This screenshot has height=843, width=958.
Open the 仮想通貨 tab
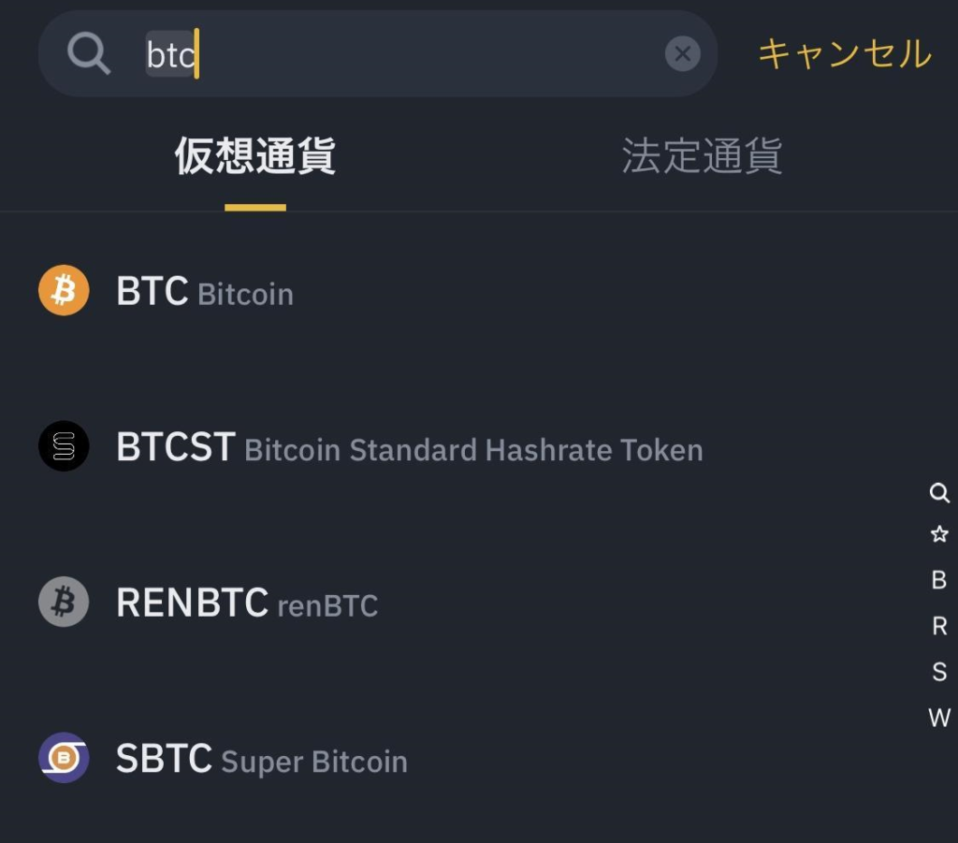(254, 158)
